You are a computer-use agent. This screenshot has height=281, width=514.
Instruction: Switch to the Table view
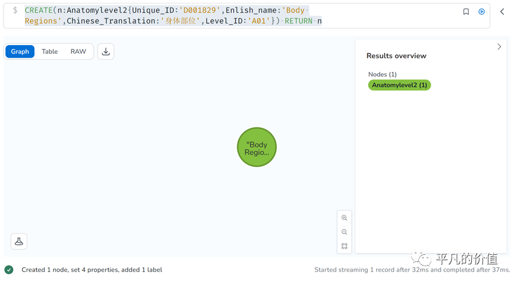[x=50, y=52]
